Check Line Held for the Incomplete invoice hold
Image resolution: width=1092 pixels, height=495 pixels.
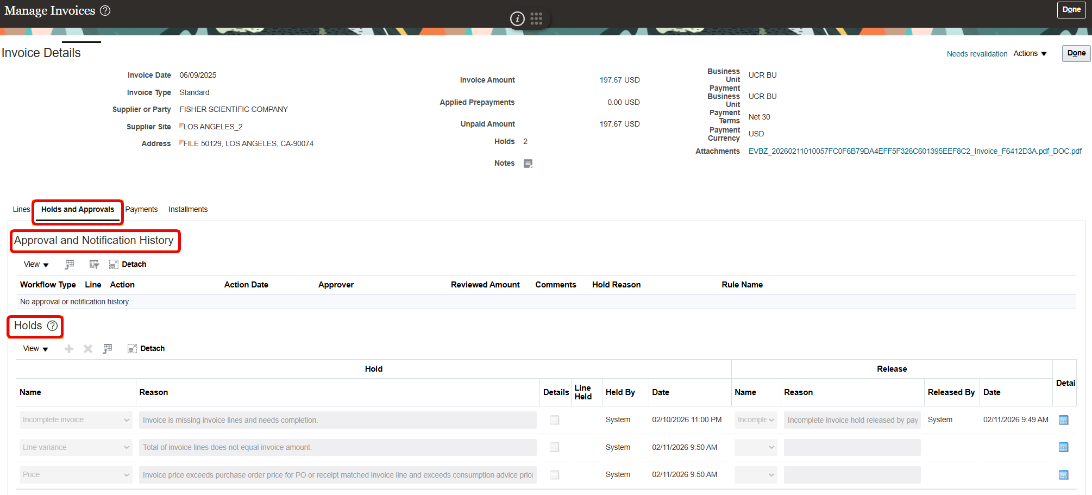[x=554, y=419]
